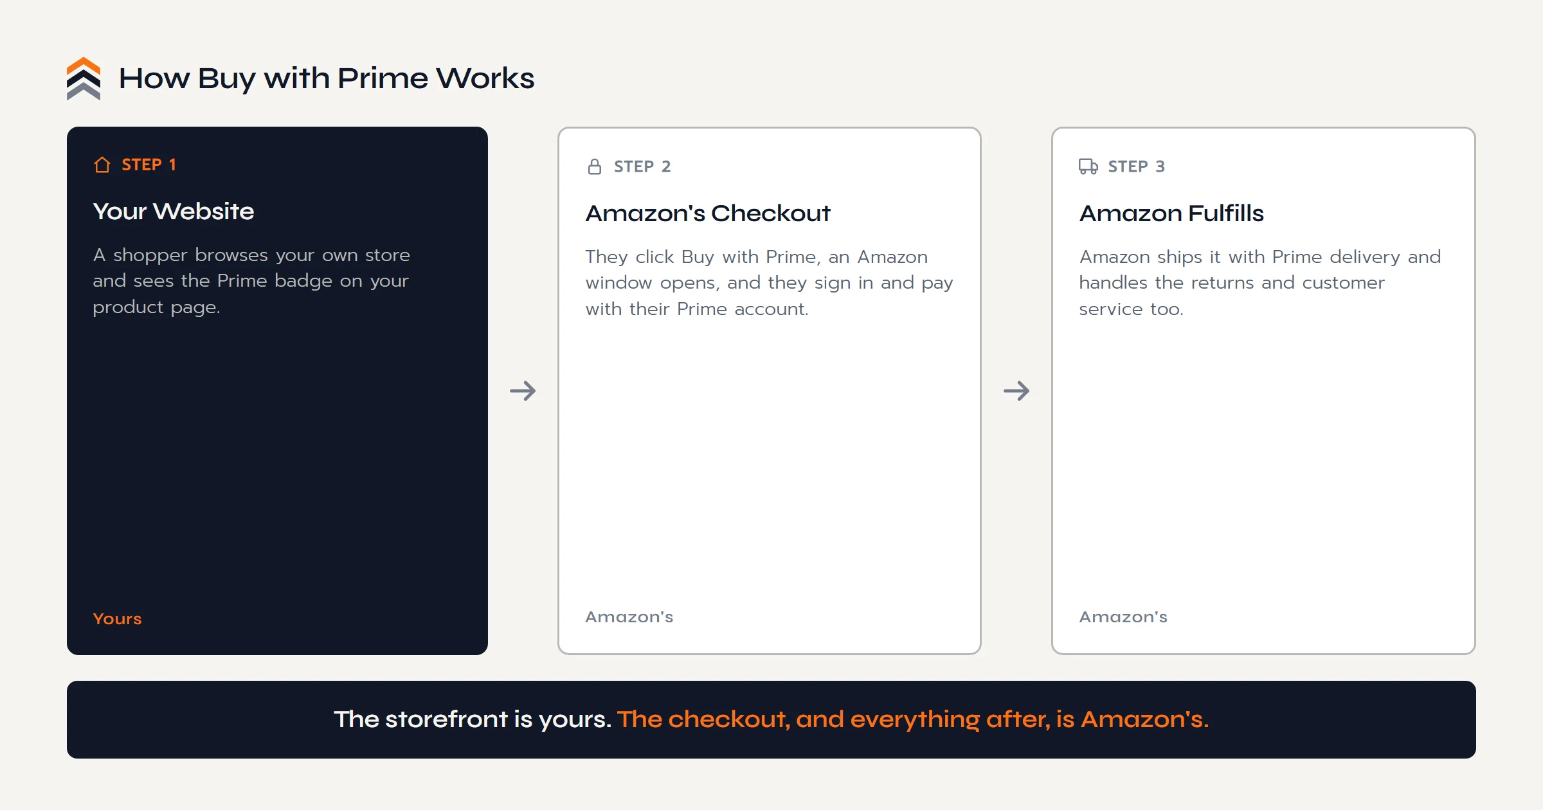Image resolution: width=1543 pixels, height=810 pixels.
Task: Click the orange 'Yours' label
Action: coord(117,618)
